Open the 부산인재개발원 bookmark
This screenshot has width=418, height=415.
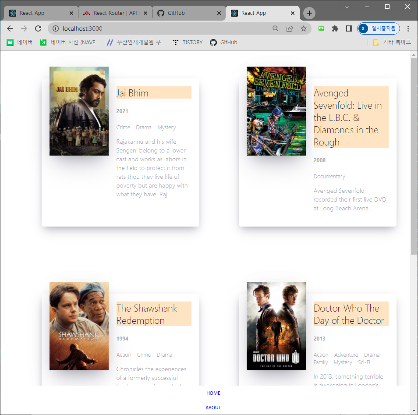[136, 42]
